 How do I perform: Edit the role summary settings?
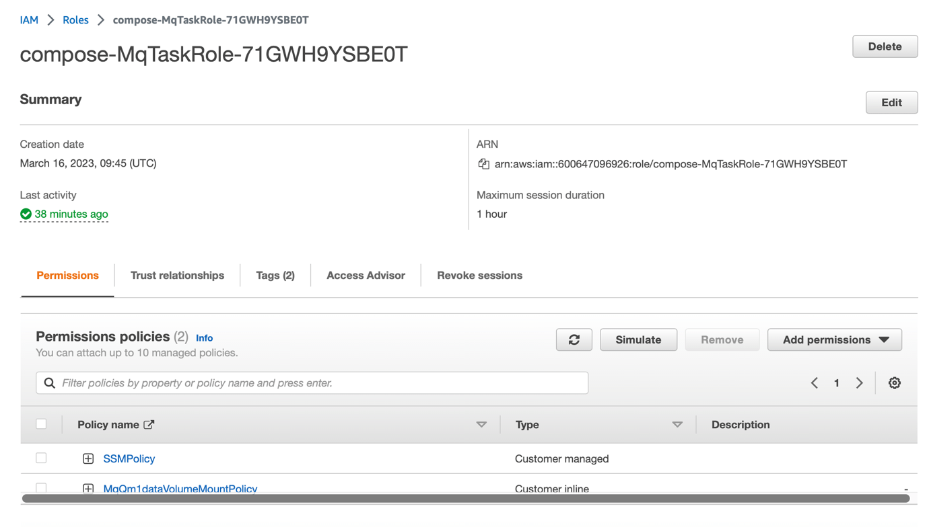[x=891, y=102]
